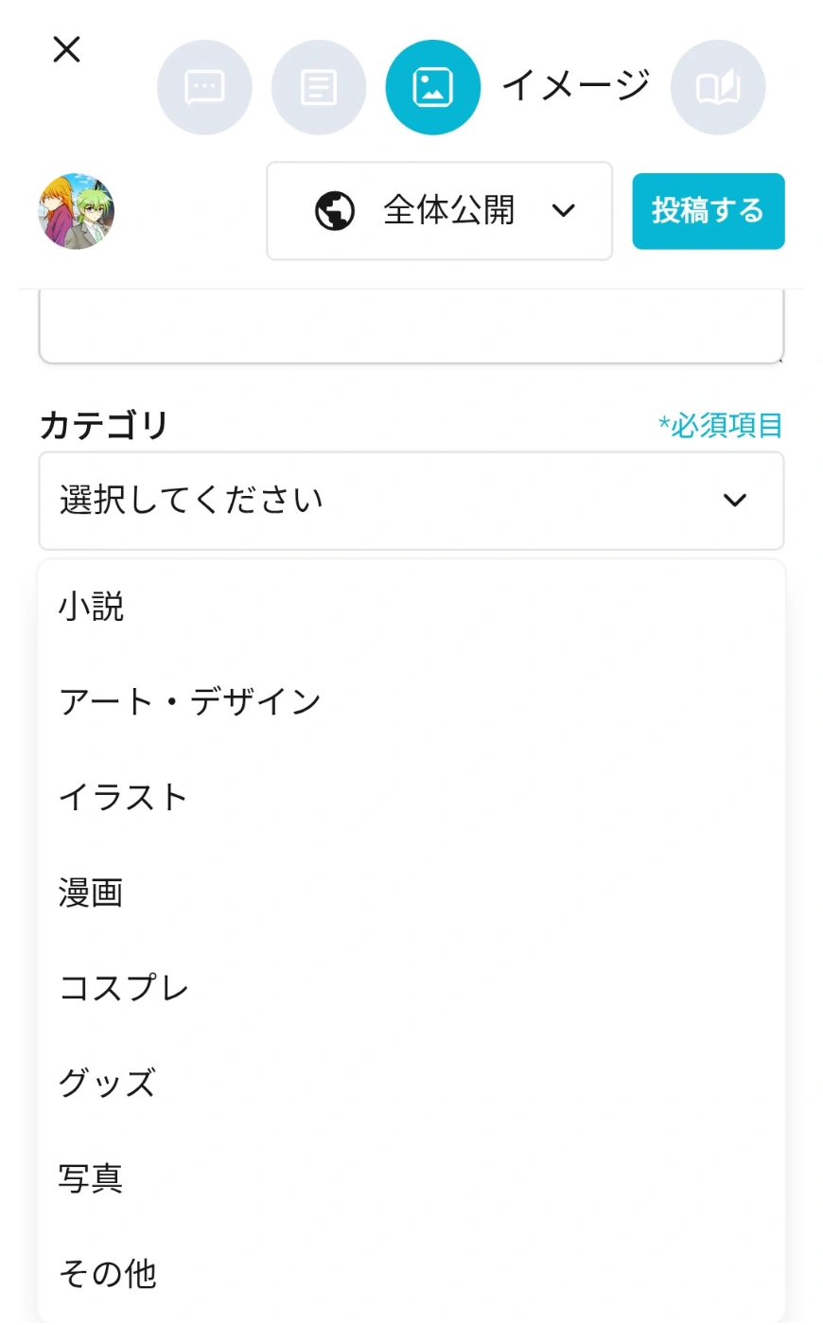Choose 小説 from the category list
Viewport: 823px width, 1325px height.
(x=92, y=607)
